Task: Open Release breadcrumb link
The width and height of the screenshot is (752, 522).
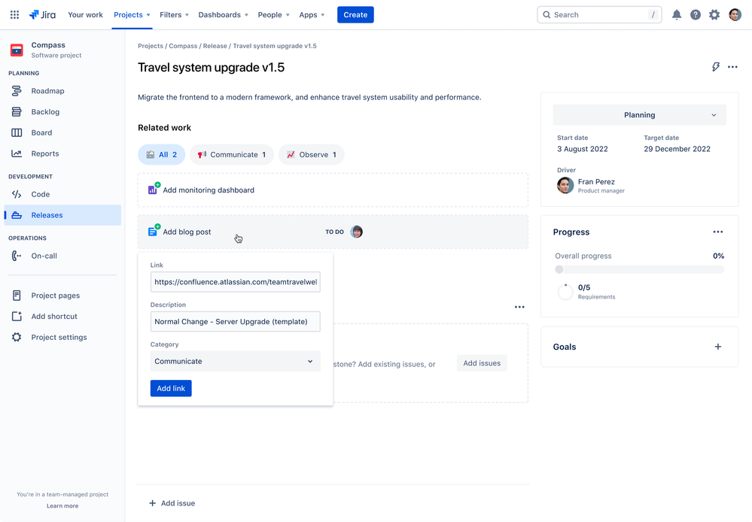Action: click(215, 46)
